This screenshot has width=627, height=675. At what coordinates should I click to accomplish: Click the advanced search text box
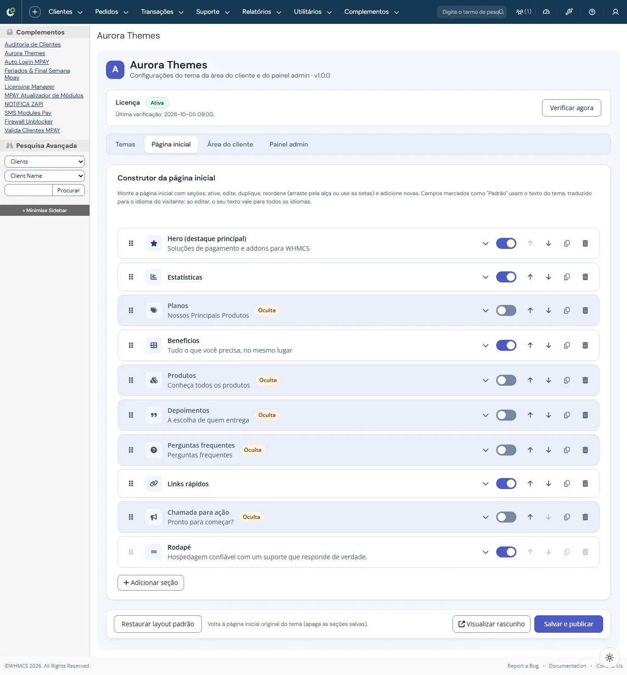[x=28, y=190]
